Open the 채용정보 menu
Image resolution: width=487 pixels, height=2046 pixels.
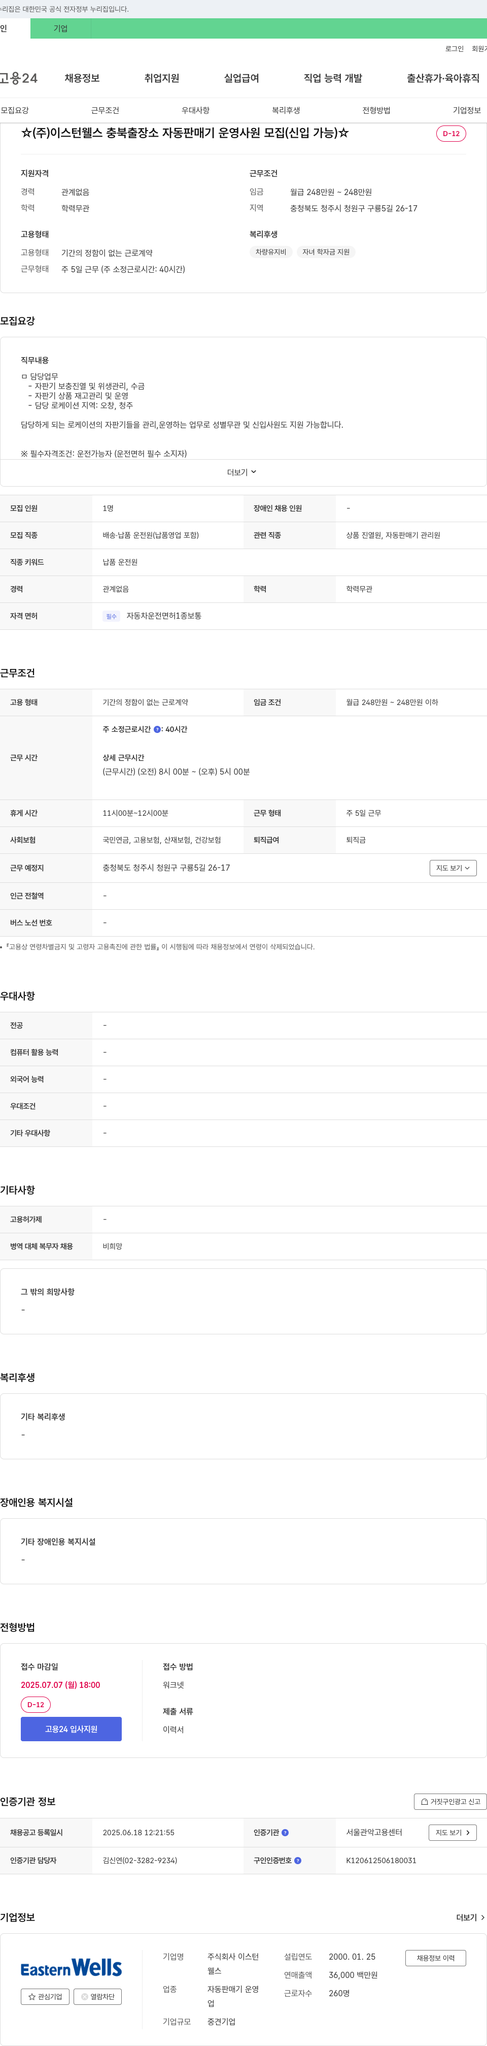[82, 78]
